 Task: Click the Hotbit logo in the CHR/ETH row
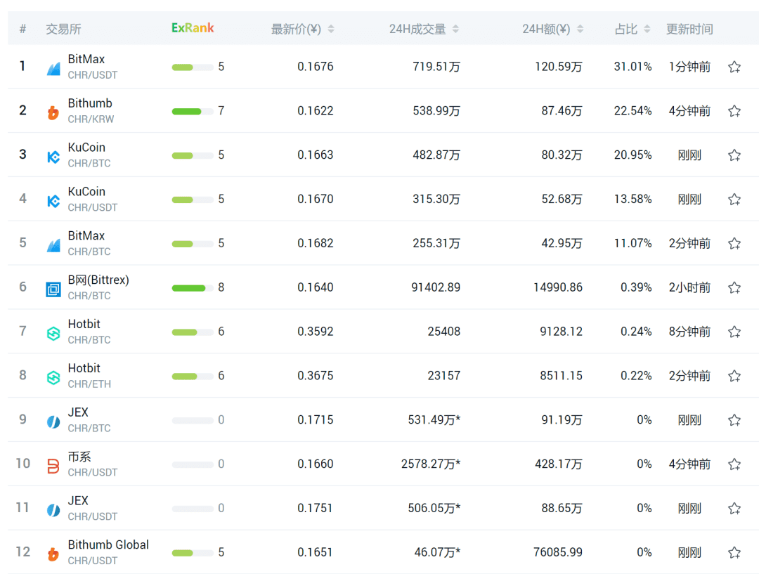53,377
